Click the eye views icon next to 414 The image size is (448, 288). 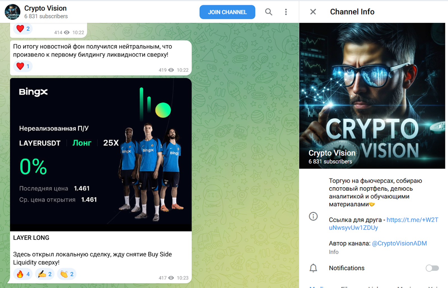point(67,32)
